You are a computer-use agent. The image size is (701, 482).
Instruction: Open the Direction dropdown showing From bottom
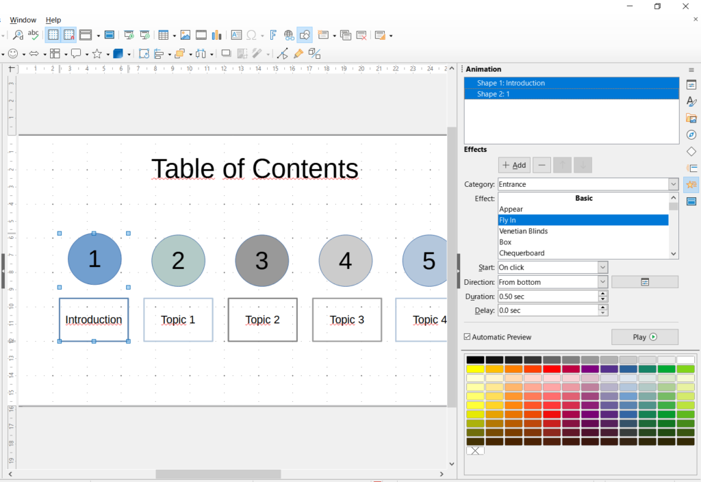tap(602, 282)
